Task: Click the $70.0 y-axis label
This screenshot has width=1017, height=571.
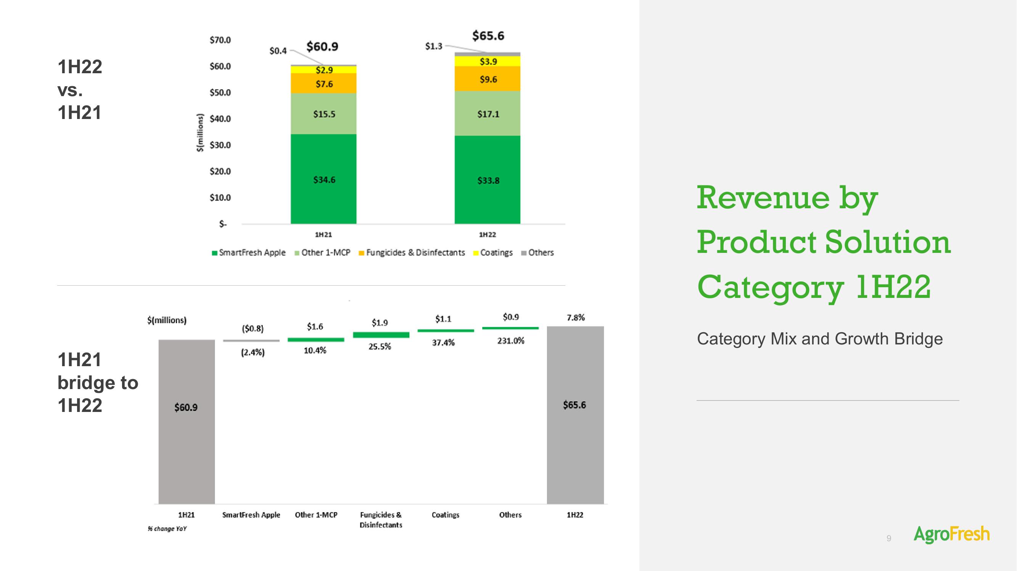Action: tap(220, 40)
